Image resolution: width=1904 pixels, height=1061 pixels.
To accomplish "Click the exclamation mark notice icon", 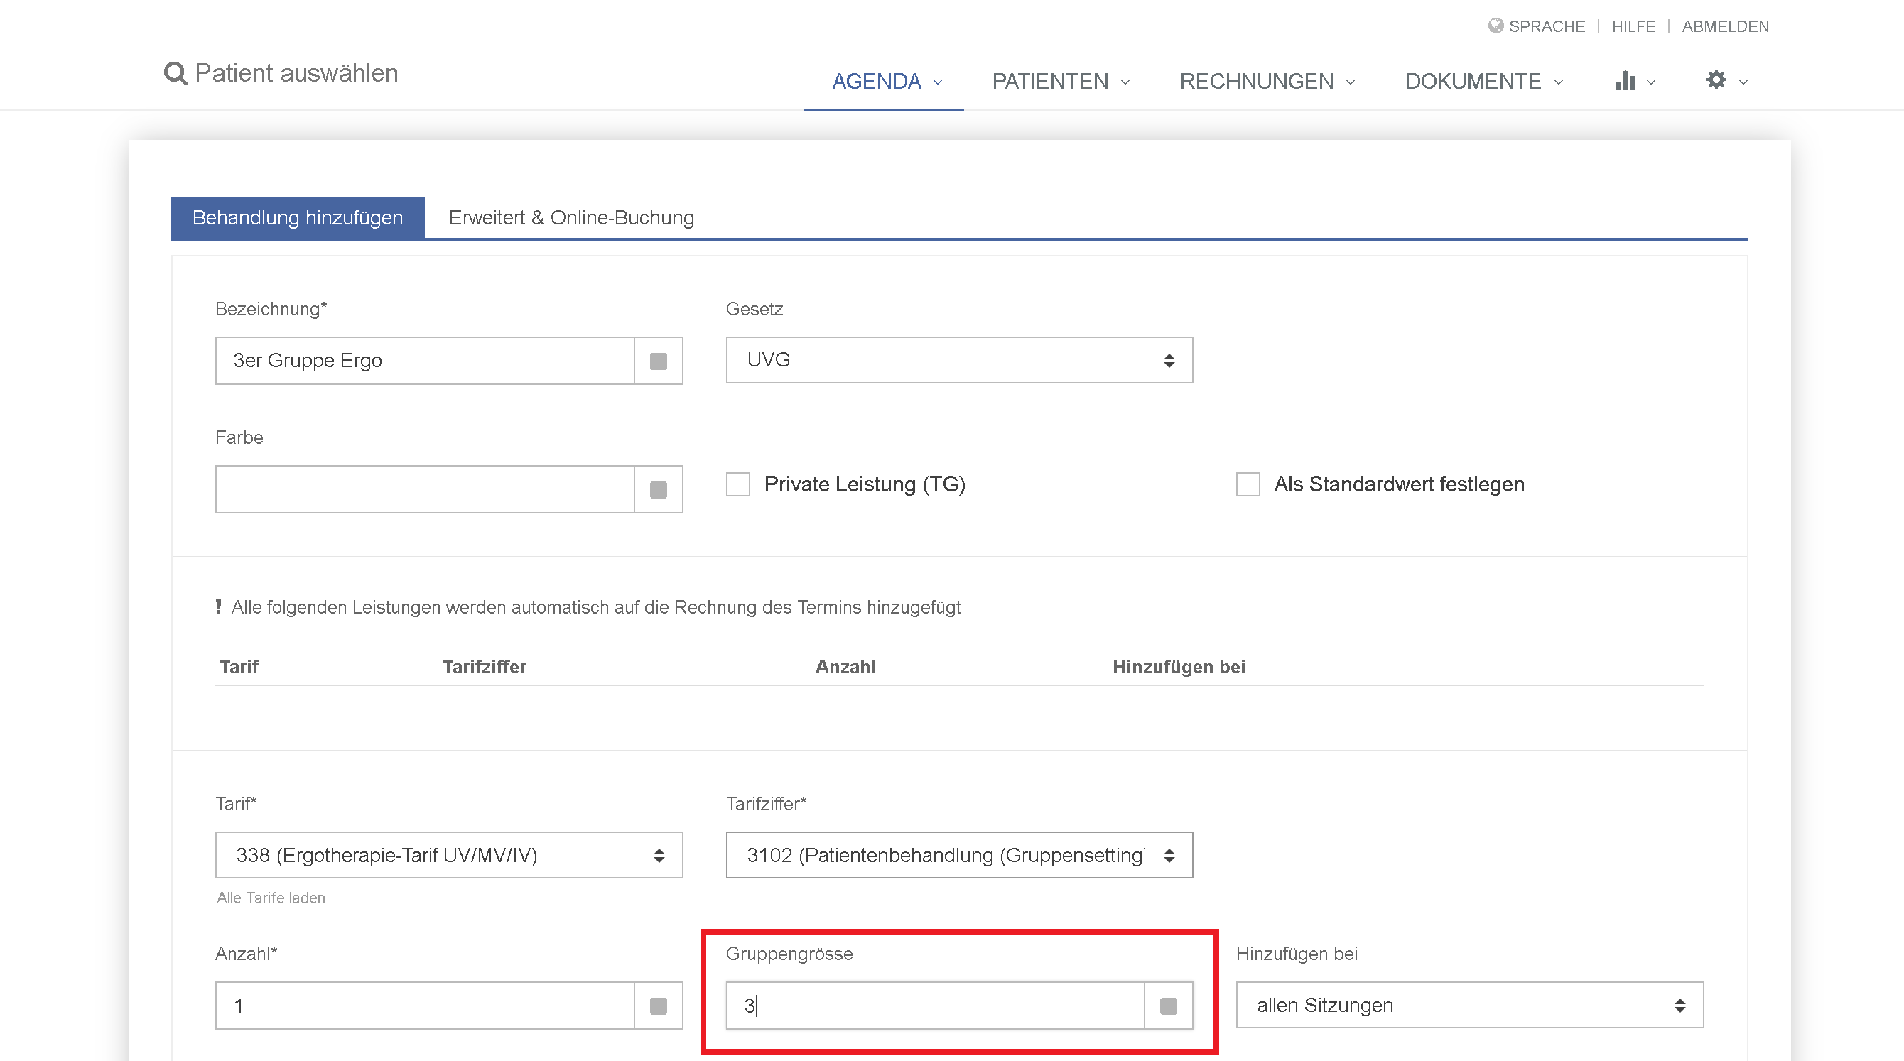I will pos(219,606).
